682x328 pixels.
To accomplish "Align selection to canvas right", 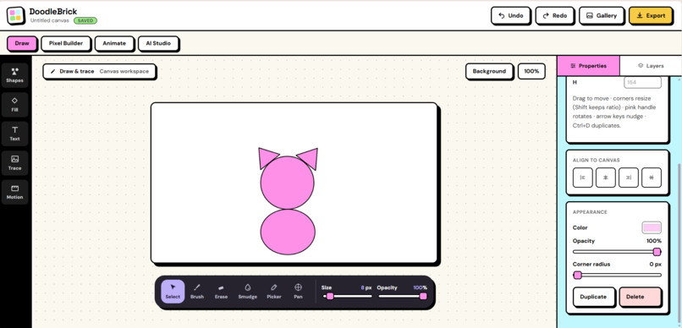I will click(x=629, y=178).
